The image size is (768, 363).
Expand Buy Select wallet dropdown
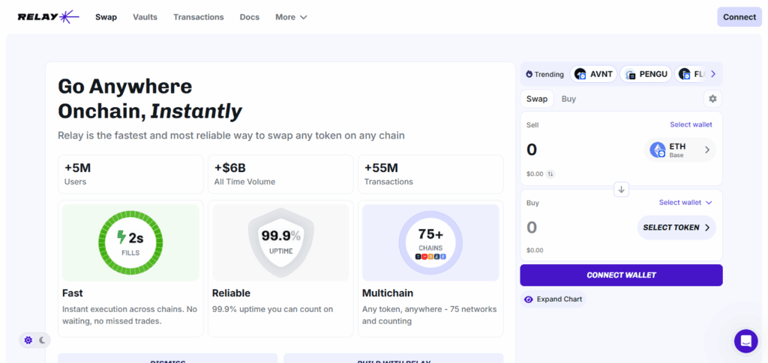(685, 202)
